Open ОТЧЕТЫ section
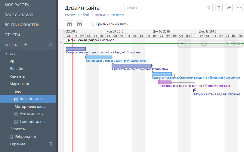The width and height of the screenshot is (244, 152). coord(12,35)
